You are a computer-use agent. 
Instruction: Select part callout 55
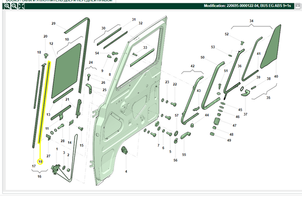click(x=184, y=155)
